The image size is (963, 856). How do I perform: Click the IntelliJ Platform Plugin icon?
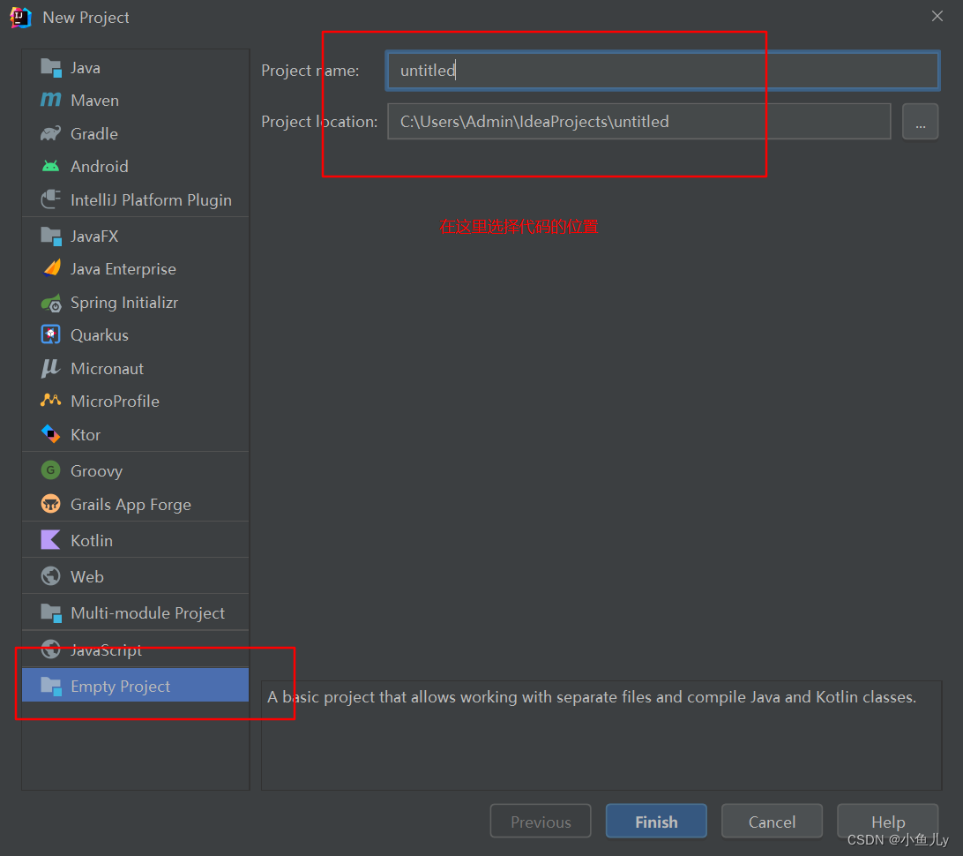[51, 199]
